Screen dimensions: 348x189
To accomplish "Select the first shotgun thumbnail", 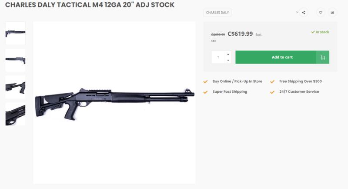I will coord(15,33).
